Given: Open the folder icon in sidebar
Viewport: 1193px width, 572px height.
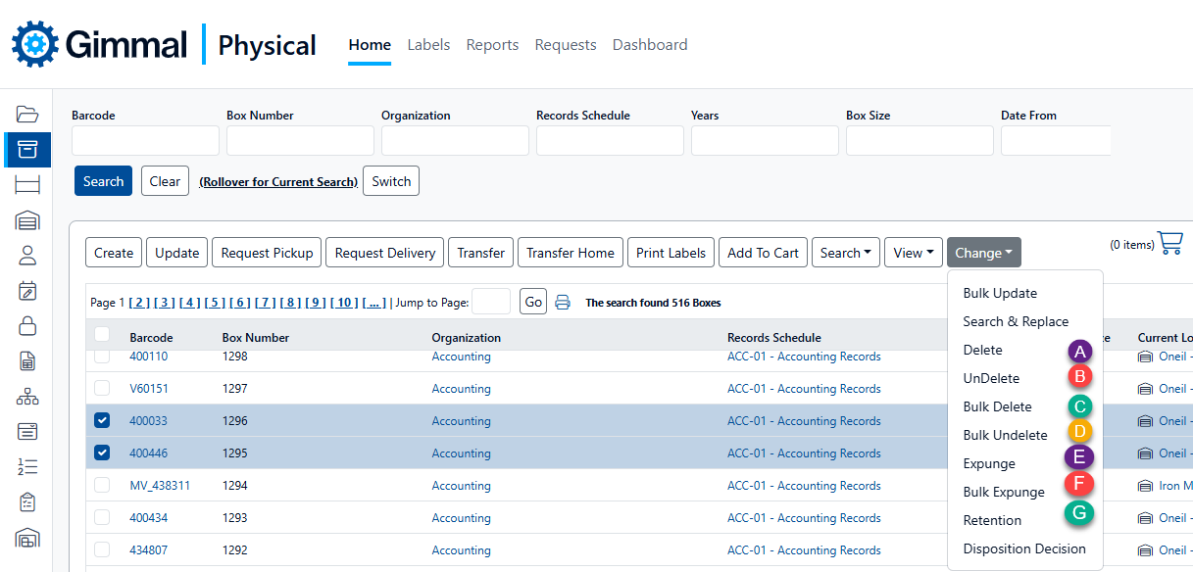Looking at the screenshot, I should (x=27, y=114).
